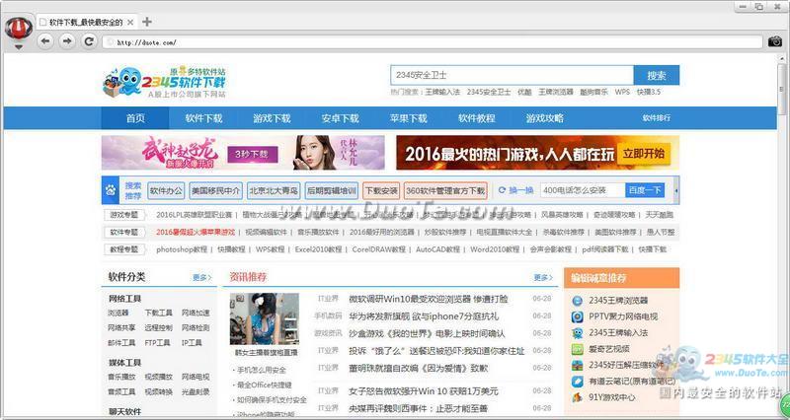The width and height of the screenshot is (790, 420).
Task: Click the browser back arrow button
Action: 45,41
